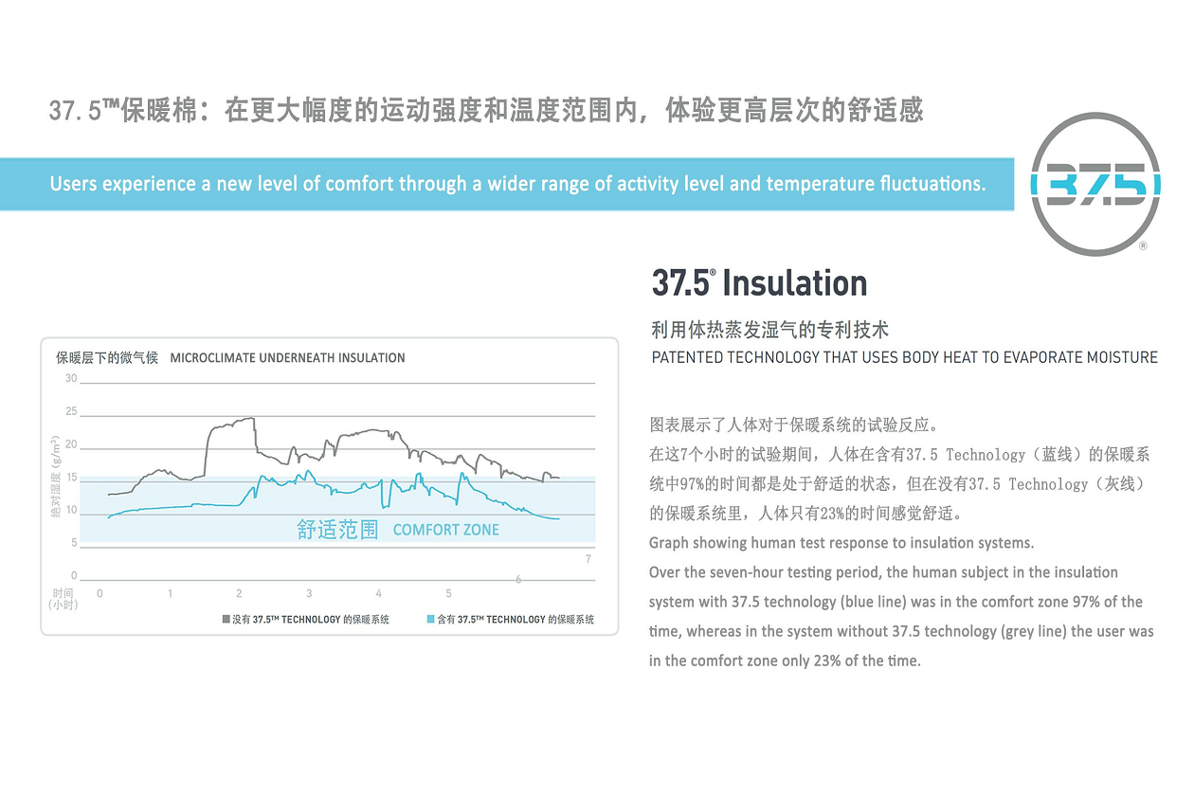The width and height of the screenshot is (1194, 796).
Task: Select the Chinese headline starting with "37.5™保暖棉"
Action: pos(486,111)
